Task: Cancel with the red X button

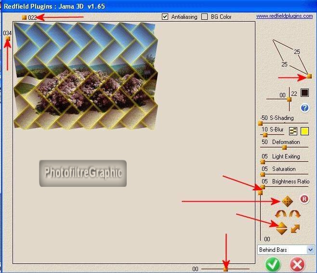Action: click(x=298, y=264)
